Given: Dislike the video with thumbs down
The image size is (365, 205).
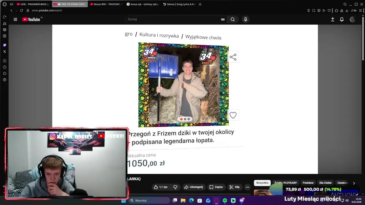Looking at the screenshot, I should 175,187.
